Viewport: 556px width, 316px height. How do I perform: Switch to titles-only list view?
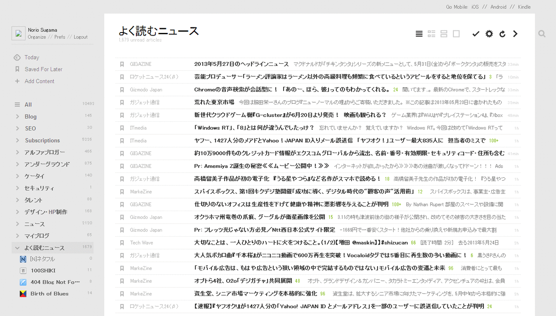coord(419,34)
